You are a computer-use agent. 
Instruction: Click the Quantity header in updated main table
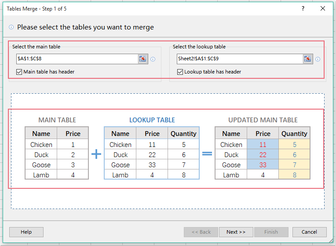tap(294, 134)
